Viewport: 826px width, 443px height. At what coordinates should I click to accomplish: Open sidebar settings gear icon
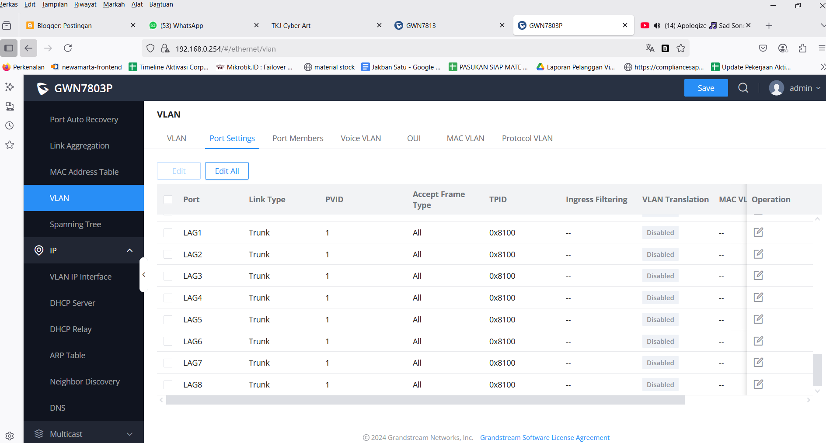(x=10, y=436)
